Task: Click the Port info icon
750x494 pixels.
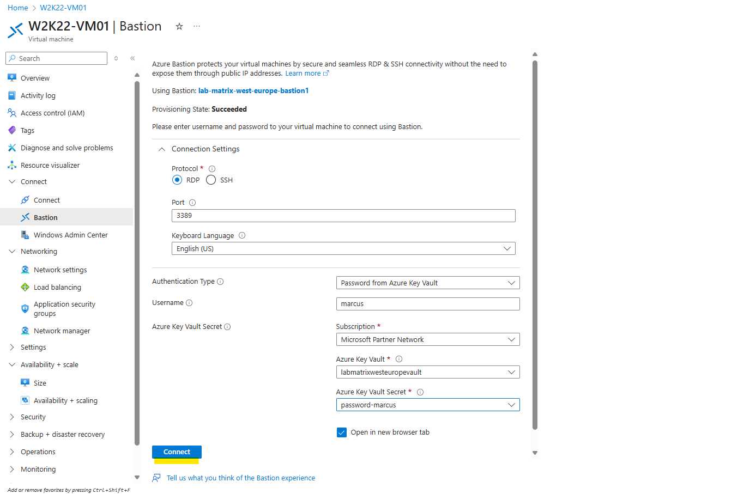Action: [x=192, y=203]
